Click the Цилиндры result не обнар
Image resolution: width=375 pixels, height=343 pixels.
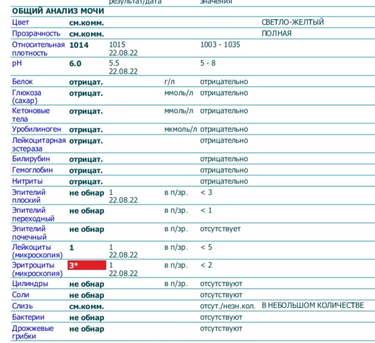(87, 284)
